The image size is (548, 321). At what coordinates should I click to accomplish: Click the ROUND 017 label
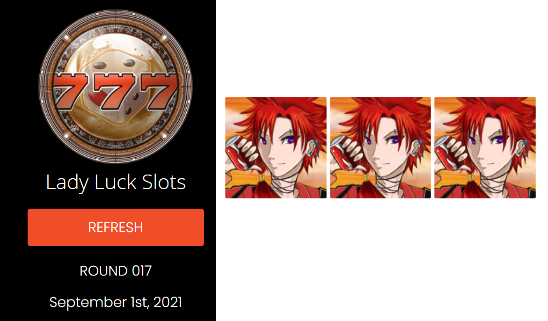click(116, 271)
